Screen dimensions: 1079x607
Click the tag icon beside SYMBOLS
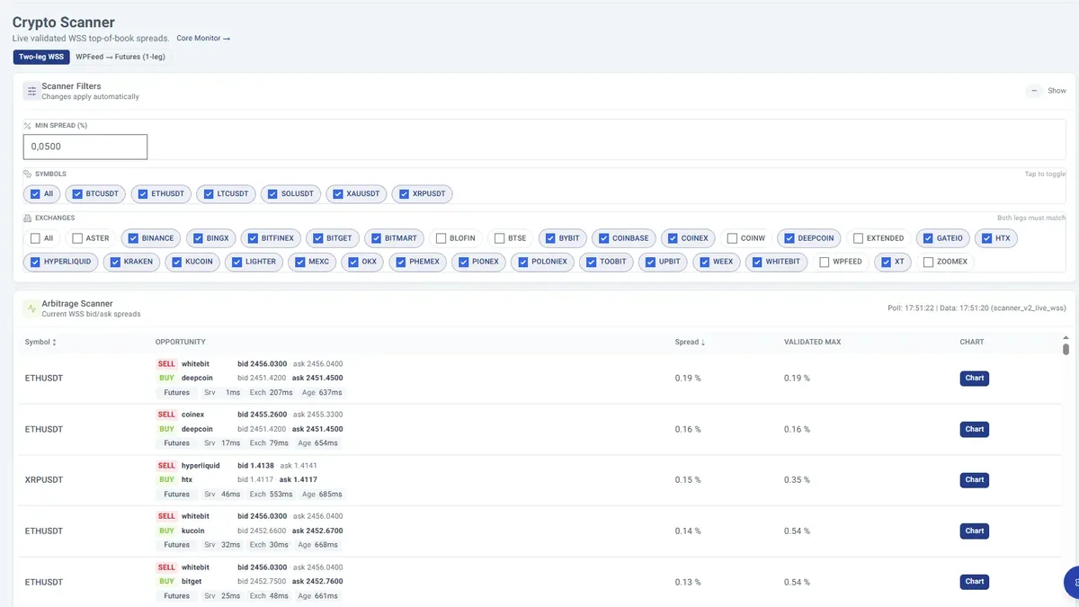pyautogui.click(x=28, y=174)
